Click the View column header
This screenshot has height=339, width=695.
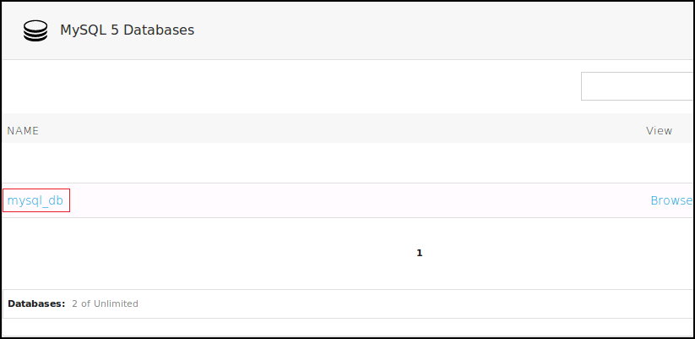pyautogui.click(x=659, y=131)
